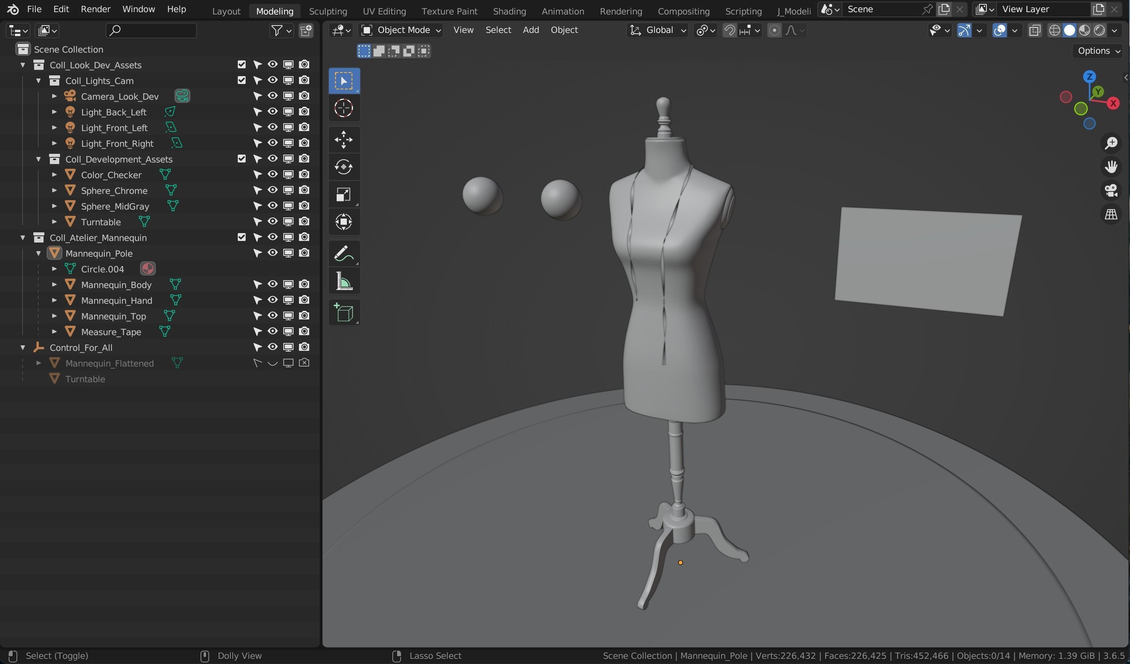This screenshot has height=664, width=1130.
Task: Switch to the UV Editing tab
Action: (384, 11)
